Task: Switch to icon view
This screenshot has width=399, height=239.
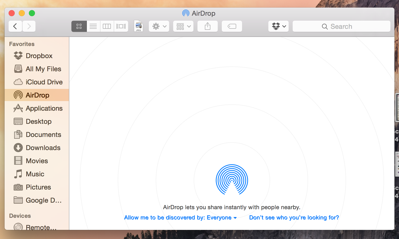Action: click(x=79, y=26)
